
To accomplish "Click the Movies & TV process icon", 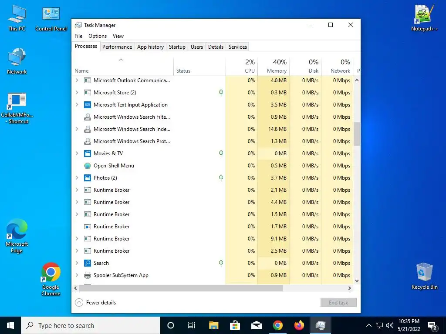I will pyautogui.click(x=87, y=154).
